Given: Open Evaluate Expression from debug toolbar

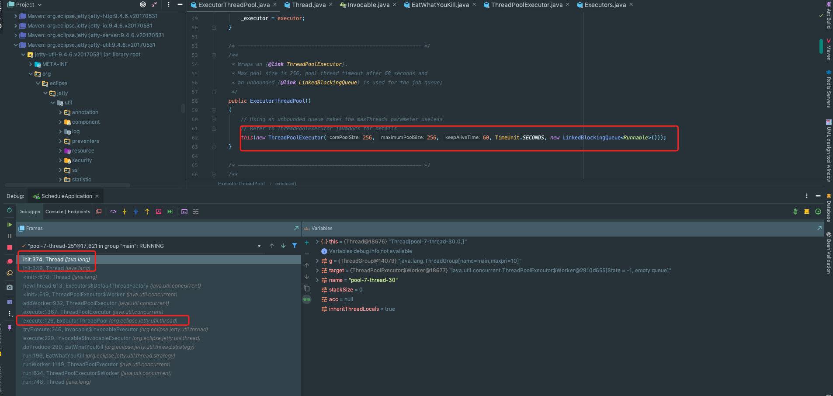Looking at the screenshot, I should [x=184, y=212].
